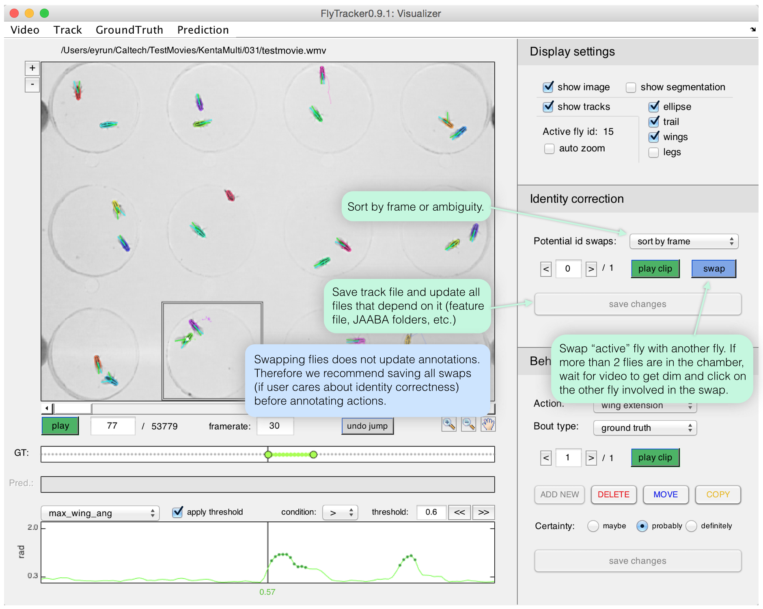
Task: Enable the show segmentation checkbox
Action: [x=631, y=87]
